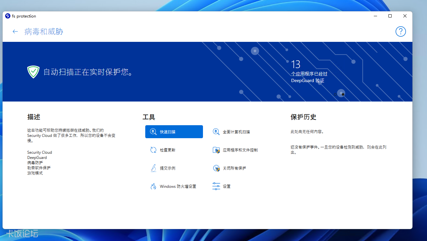The image size is (427, 241).
Task: Select the 病毒和威胁 page title
Action: pyautogui.click(x=42, y=31)
